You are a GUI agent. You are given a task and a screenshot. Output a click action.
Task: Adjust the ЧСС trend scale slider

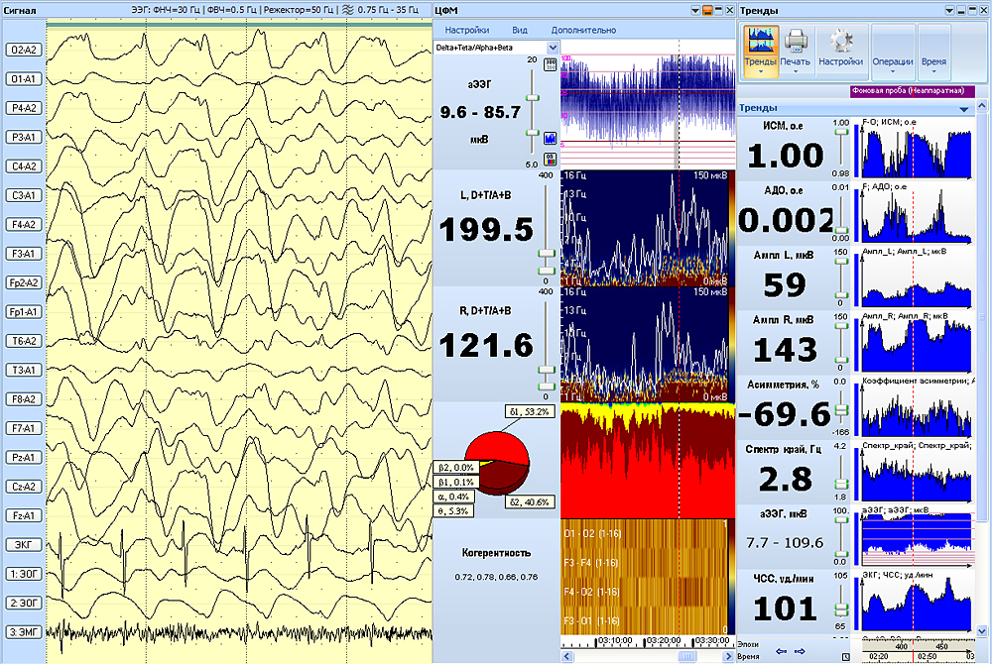841,609
